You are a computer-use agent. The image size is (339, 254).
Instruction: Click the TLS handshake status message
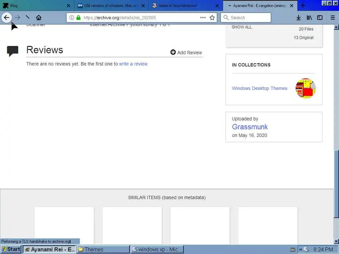click(36, 241)
